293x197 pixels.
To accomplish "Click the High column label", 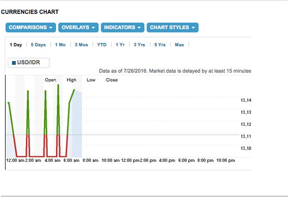I will click(71, 80).
